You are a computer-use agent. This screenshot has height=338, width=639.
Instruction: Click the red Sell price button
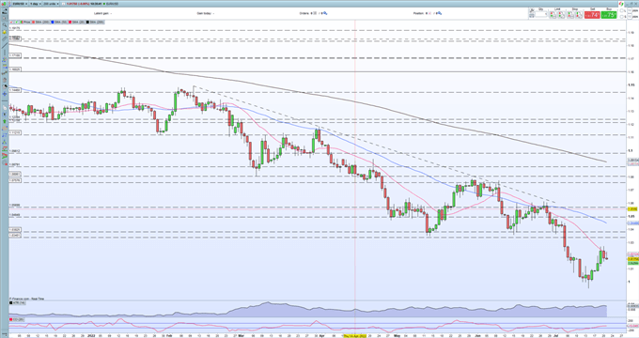point(592,15)
